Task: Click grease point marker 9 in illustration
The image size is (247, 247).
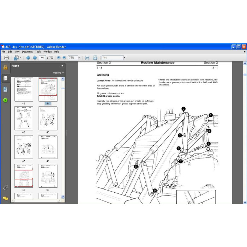Action: (155, 191)
